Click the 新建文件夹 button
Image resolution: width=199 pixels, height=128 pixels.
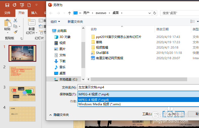tap(75, 22)
